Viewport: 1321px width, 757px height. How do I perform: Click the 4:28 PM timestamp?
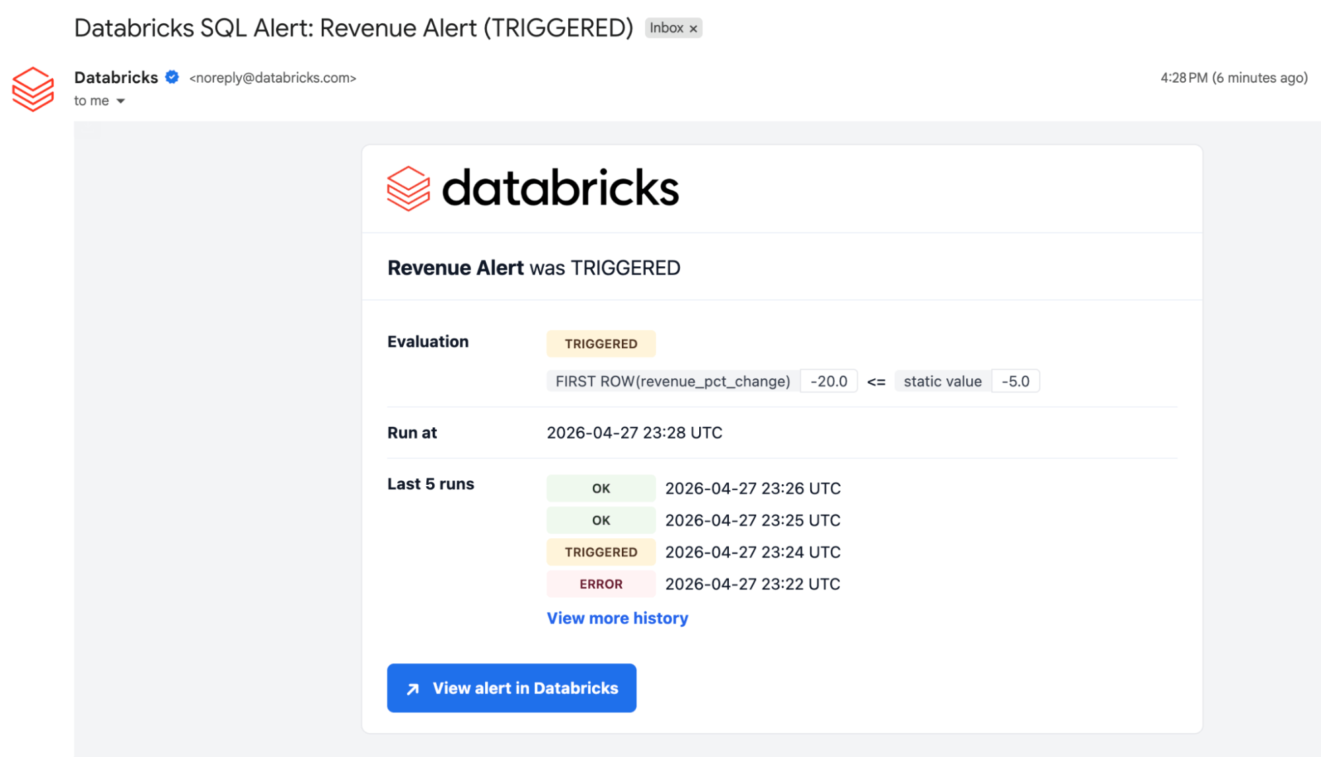tap(1234, 78)
